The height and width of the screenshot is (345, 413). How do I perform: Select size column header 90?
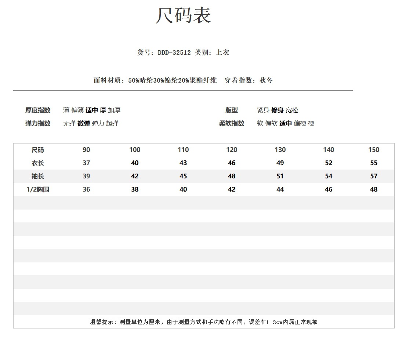(x=86, y=150)
